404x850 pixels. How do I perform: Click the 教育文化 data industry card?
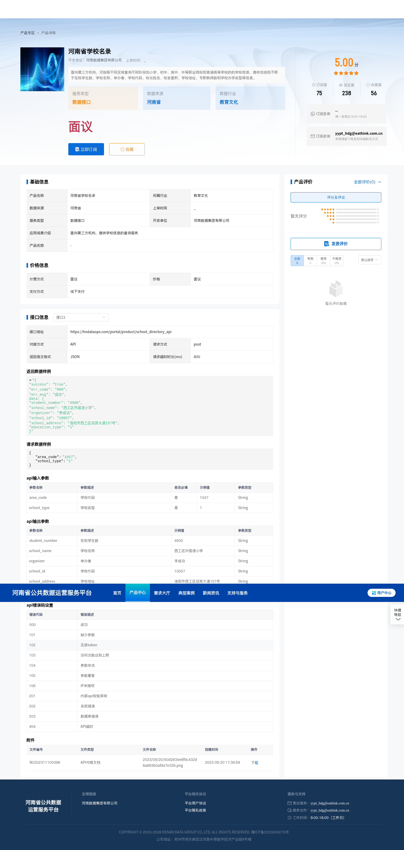point(250,98)
